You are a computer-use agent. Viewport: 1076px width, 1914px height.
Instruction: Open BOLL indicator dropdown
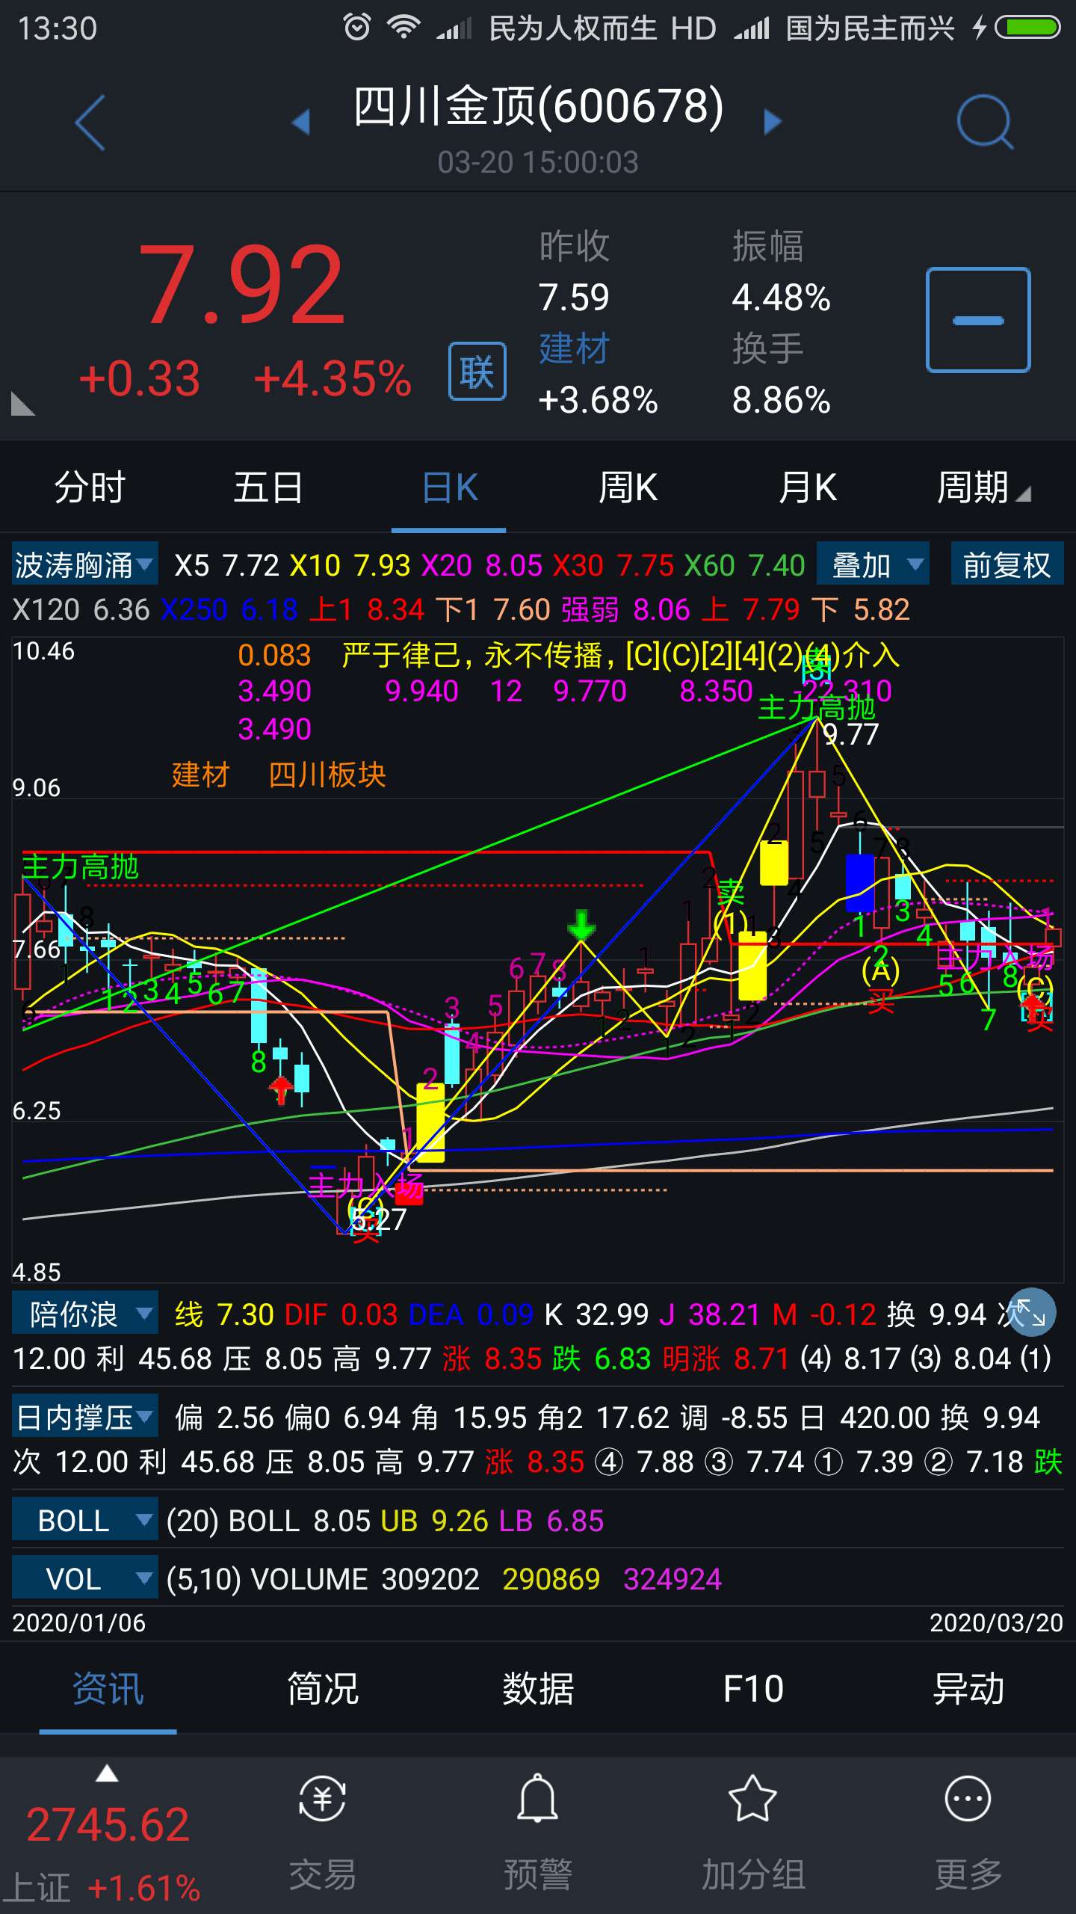pos(84,1520)
